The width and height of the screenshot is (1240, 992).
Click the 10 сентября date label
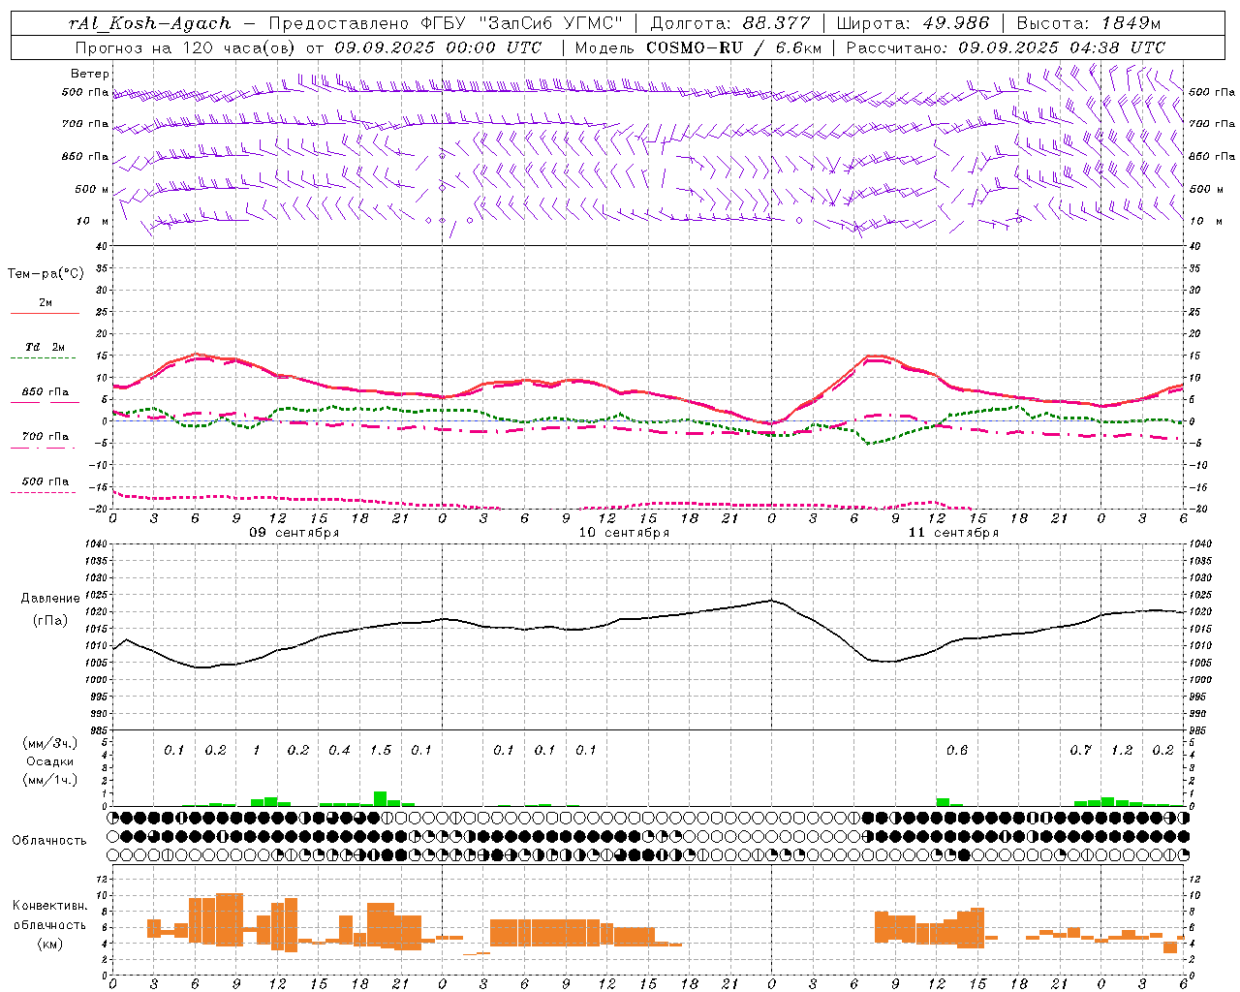point(624,533)
